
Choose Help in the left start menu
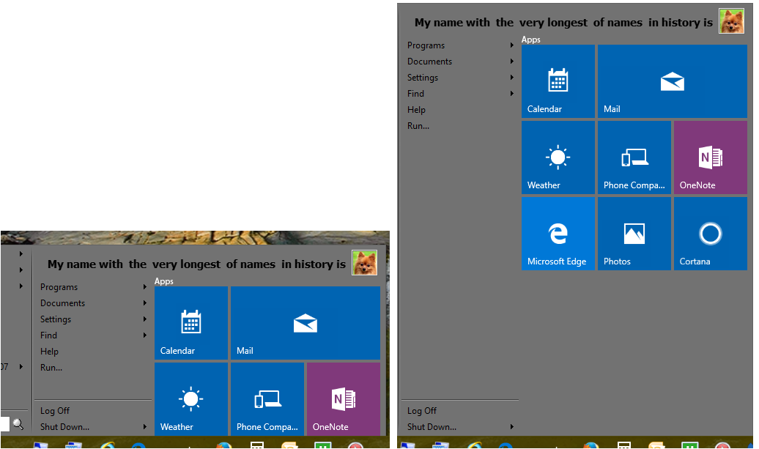pos(49,352)
